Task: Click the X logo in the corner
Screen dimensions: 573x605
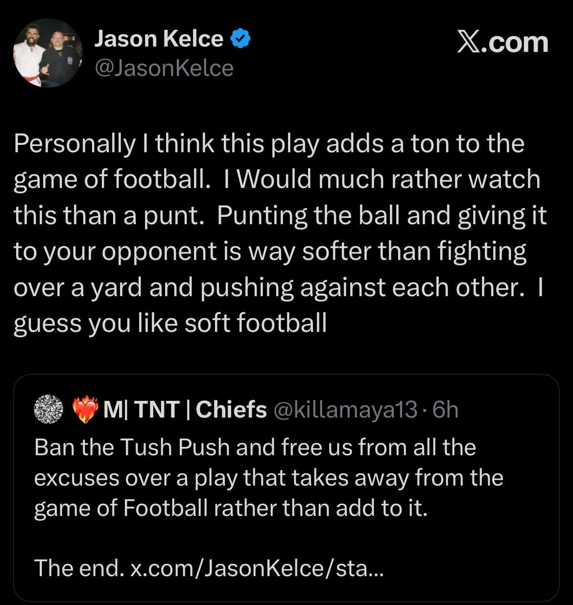Action: click(469, 43)
